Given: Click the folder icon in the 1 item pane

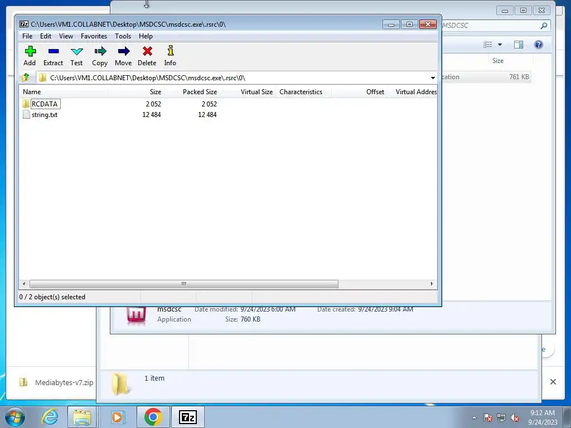Looking at the screenshot, I should pyautogui.click(x=120, y=385).
